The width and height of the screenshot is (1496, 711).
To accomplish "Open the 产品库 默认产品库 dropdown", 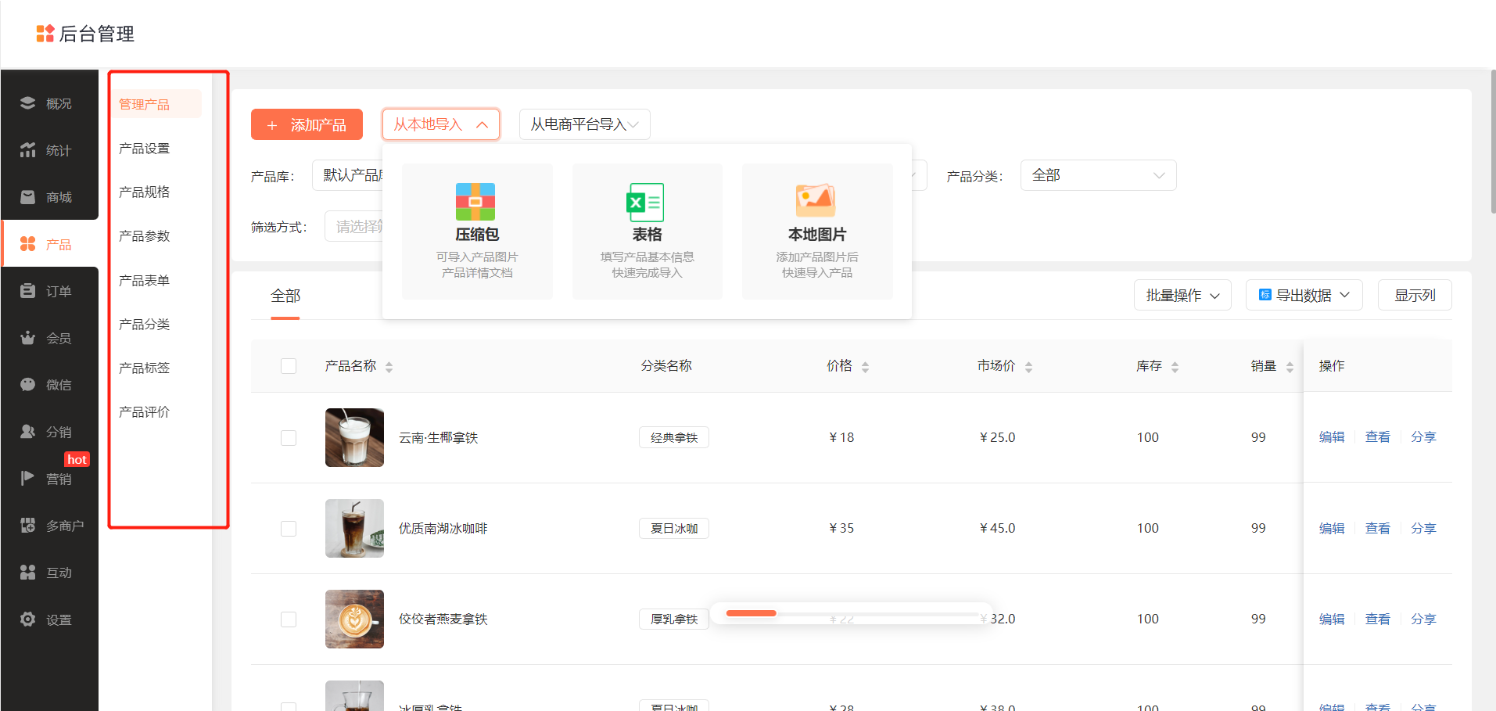I will click(x=348, y=175).
